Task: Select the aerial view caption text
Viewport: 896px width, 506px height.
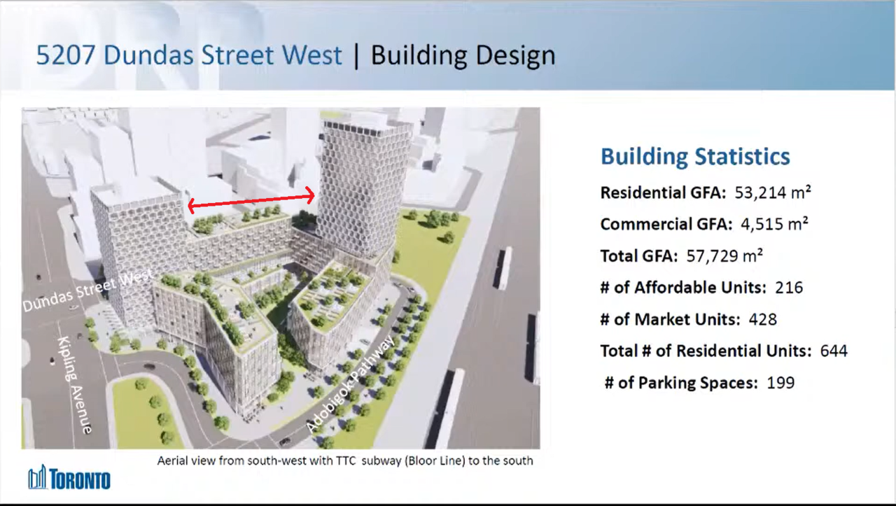Action: 345,461
